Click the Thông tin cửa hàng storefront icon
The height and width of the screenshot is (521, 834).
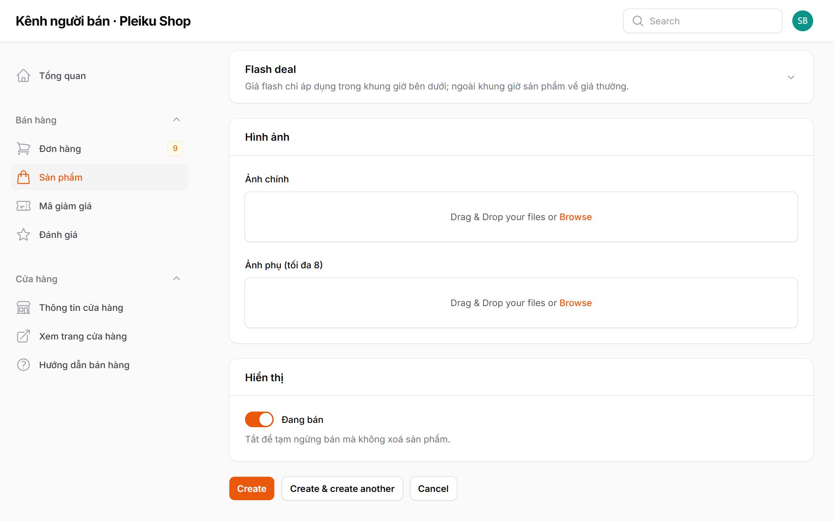click(x=23, y=307)
